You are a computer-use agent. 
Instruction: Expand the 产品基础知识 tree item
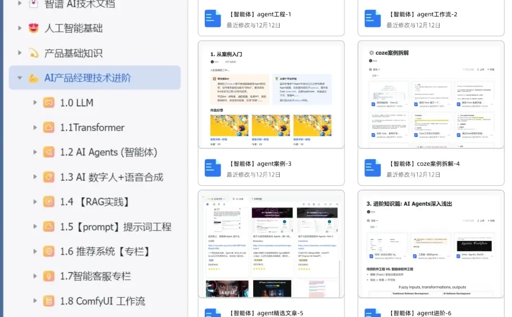[x=19, y=54]
